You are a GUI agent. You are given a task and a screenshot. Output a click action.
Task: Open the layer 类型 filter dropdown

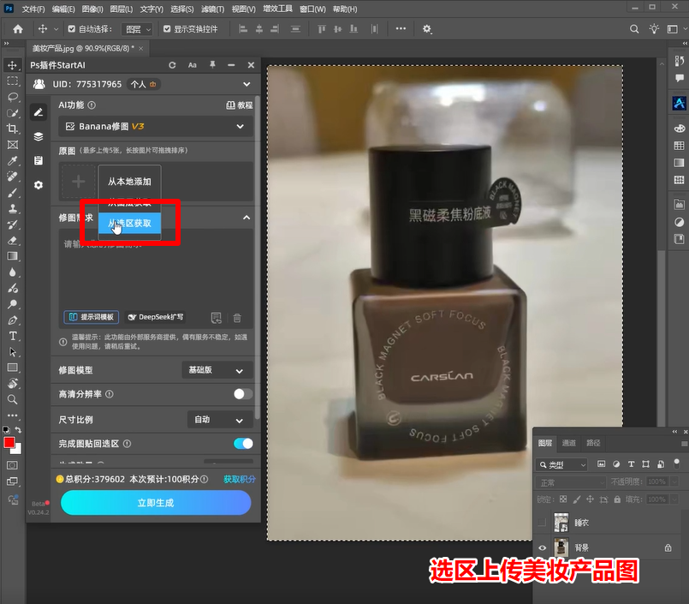pyautogui.click(x=562, y=464)
